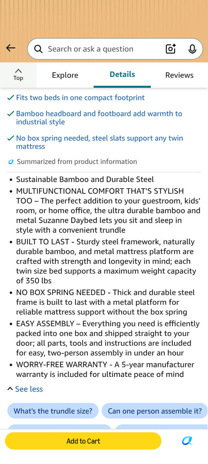Viewport: 208px width, 464px height.
Task: Tap the checkmark beside compact footprint line
Action: tap(11, 98)
